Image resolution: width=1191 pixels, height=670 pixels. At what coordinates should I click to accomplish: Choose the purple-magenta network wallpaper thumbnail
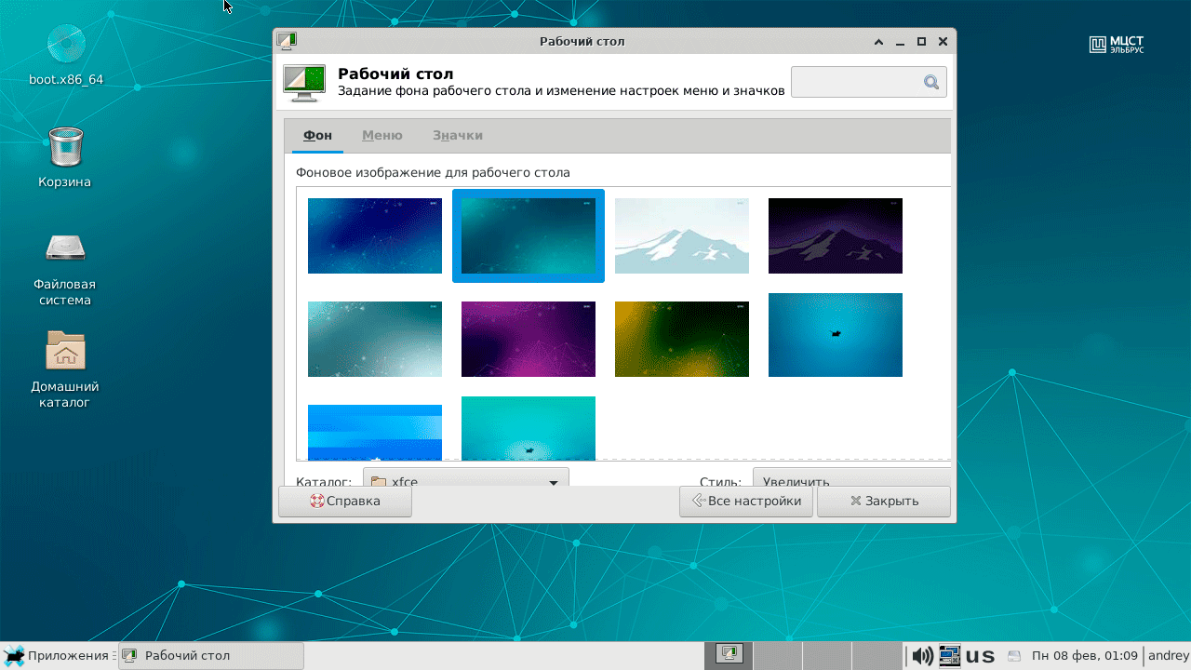pos(528,339)
